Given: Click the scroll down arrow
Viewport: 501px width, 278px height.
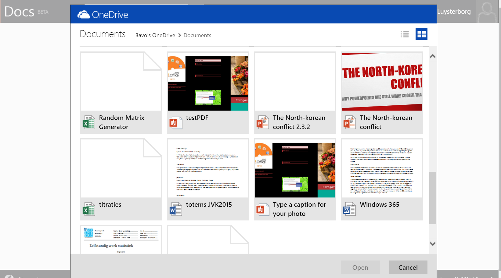Looking at the screenshot, I should [x=433, y=244].
